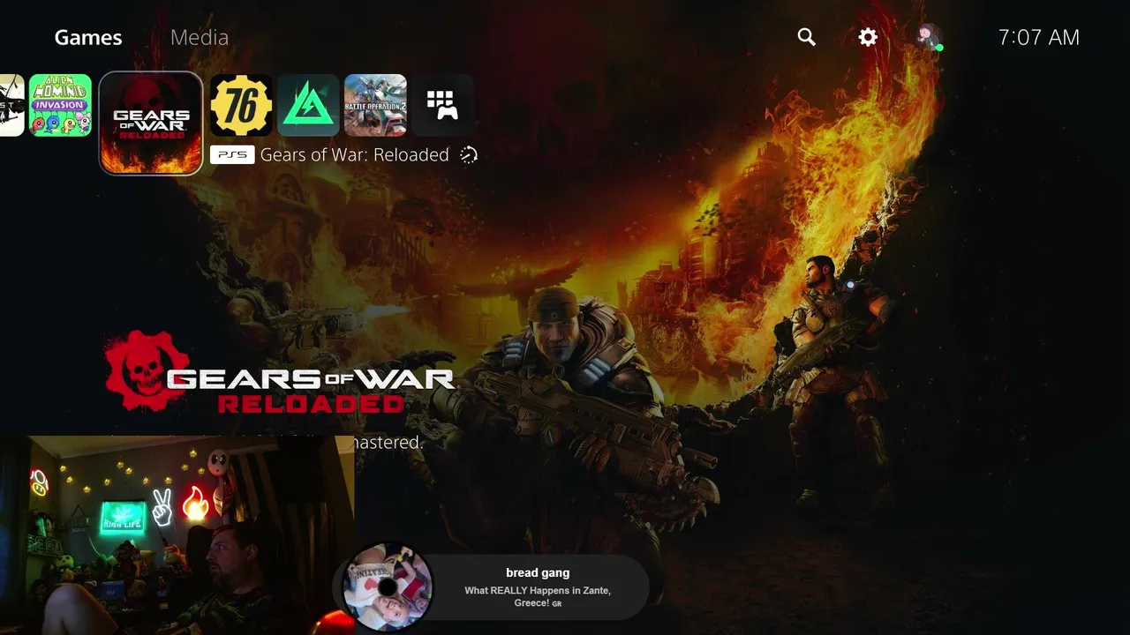
Task: Select the Games tab
Action: pyautogui.click(x=88, y=37)
